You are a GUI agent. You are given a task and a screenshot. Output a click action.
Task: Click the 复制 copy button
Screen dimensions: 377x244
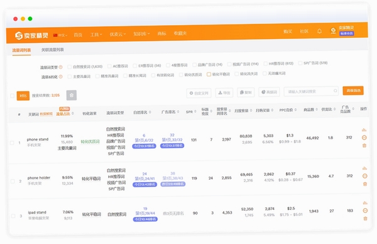tap(246, 92)
